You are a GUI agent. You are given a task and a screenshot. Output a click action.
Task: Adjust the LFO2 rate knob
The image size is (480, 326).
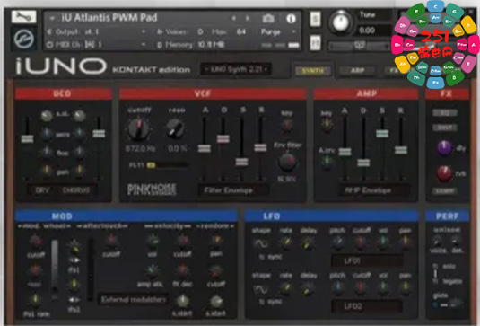(285, 287)
